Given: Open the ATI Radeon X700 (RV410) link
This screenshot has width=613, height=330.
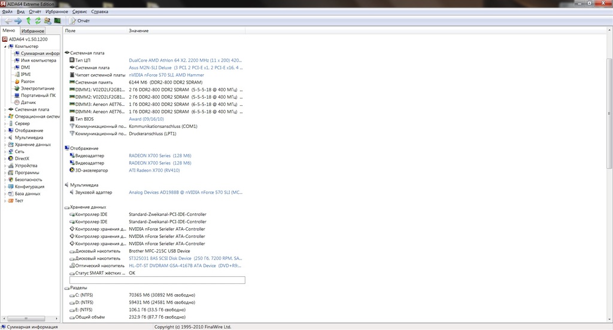Looking at the screenshot, I should 154,170.
